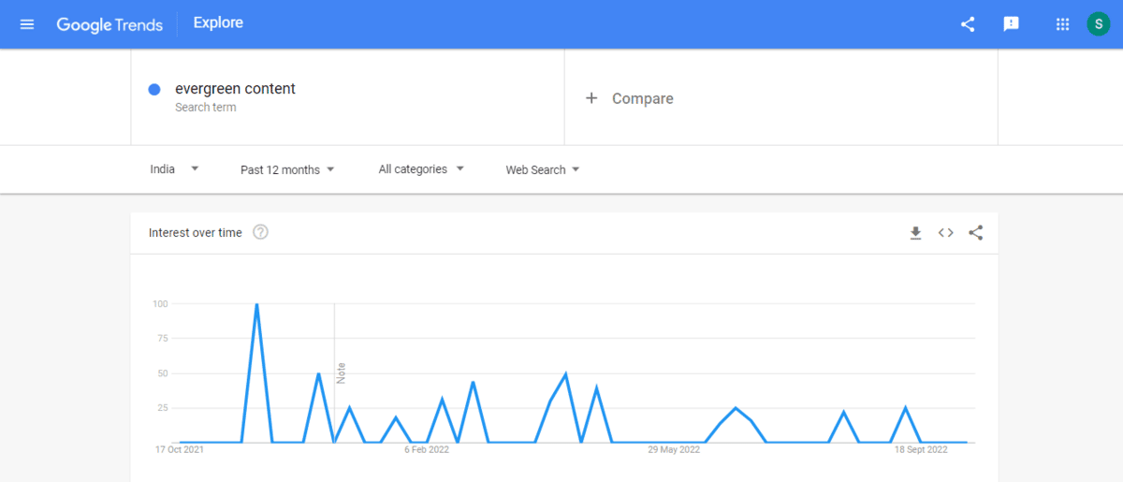Share the Interest over time chart
The height and width of the screenshot is (482, 1123).
click(976, 233)
